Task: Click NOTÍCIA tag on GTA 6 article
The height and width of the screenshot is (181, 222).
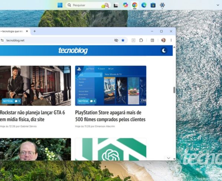Action: 8,101
